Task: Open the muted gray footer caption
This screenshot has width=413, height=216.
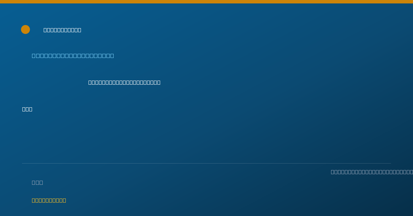Action: pos(372,172)
